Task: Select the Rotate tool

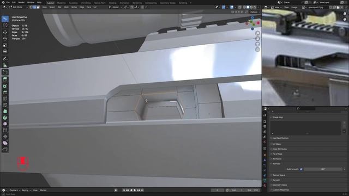Action: tap(5, 39)
